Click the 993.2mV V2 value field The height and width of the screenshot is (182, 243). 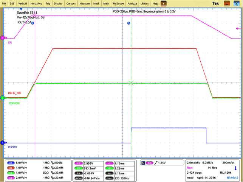[93, 168]
